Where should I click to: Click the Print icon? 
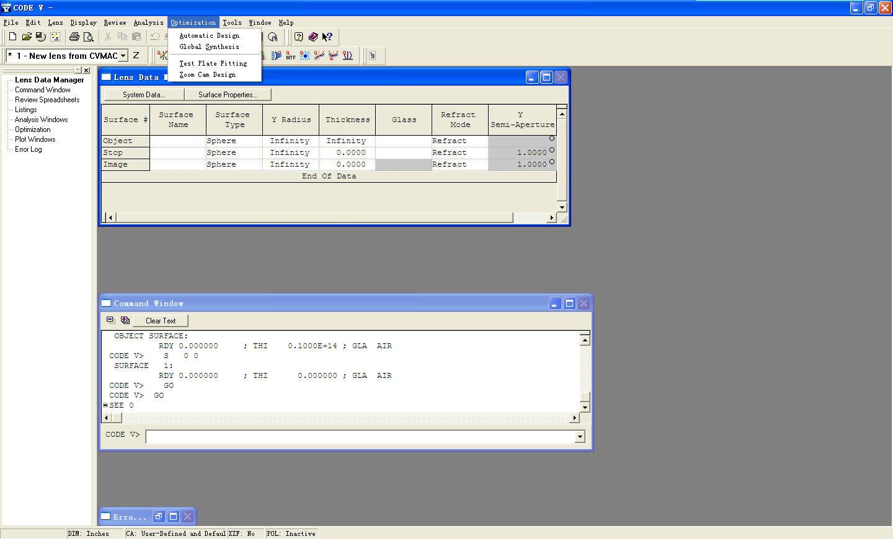74,37
